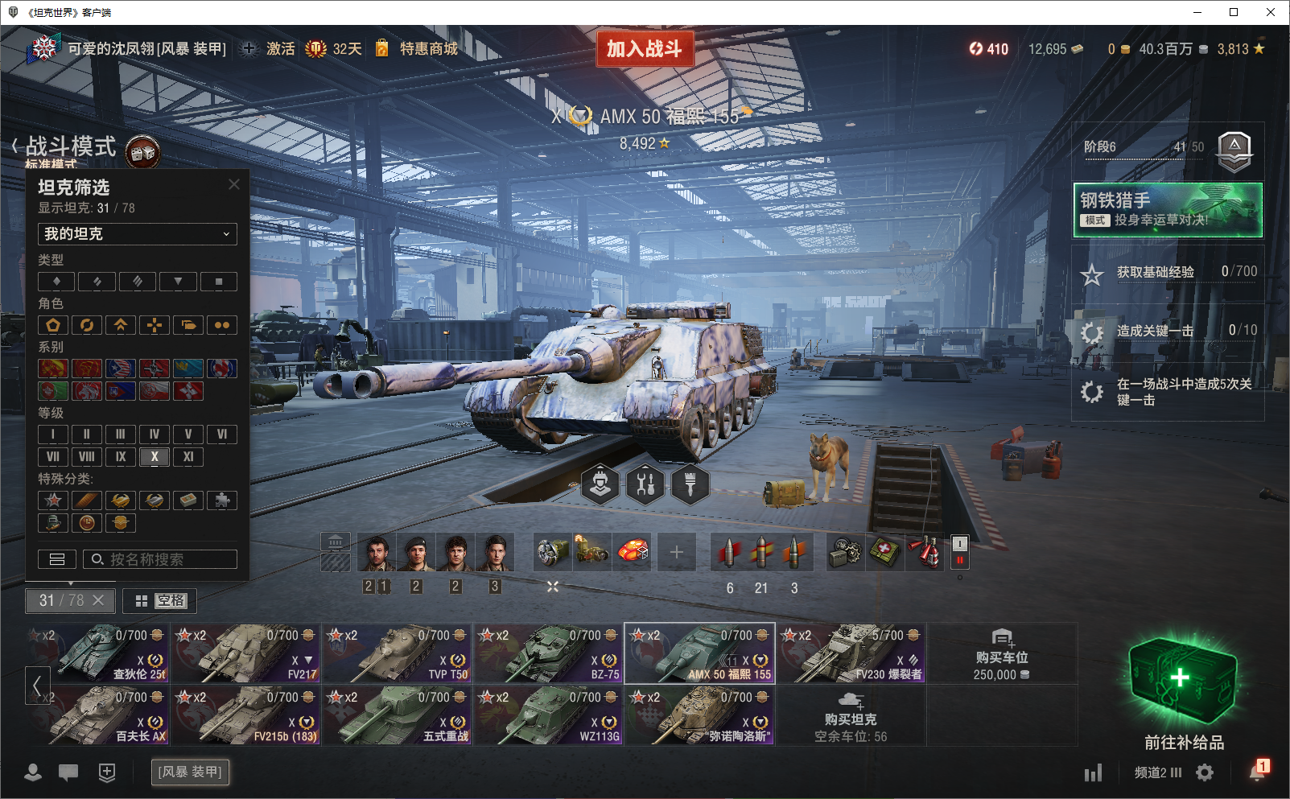Image resolution: width=1290 pixels, height=799 pixels.
Task: Toggle the tier X filter
Action: click(x=155, y=456)
